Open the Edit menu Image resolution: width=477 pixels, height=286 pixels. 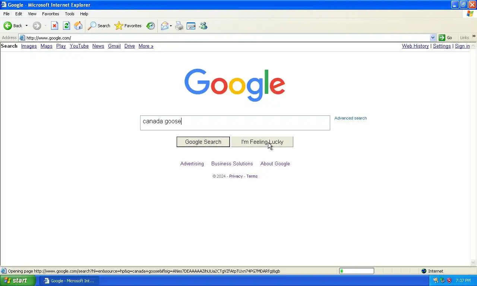[x=19, y=14]
